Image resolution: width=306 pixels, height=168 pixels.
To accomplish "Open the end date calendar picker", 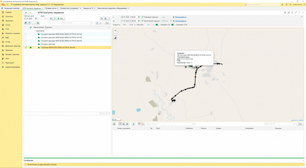I will pyautogui.click(x=139, y=21).
